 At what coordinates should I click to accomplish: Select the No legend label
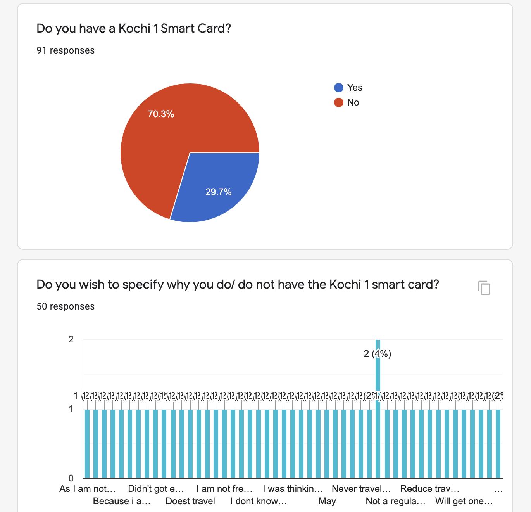[353, 102]
